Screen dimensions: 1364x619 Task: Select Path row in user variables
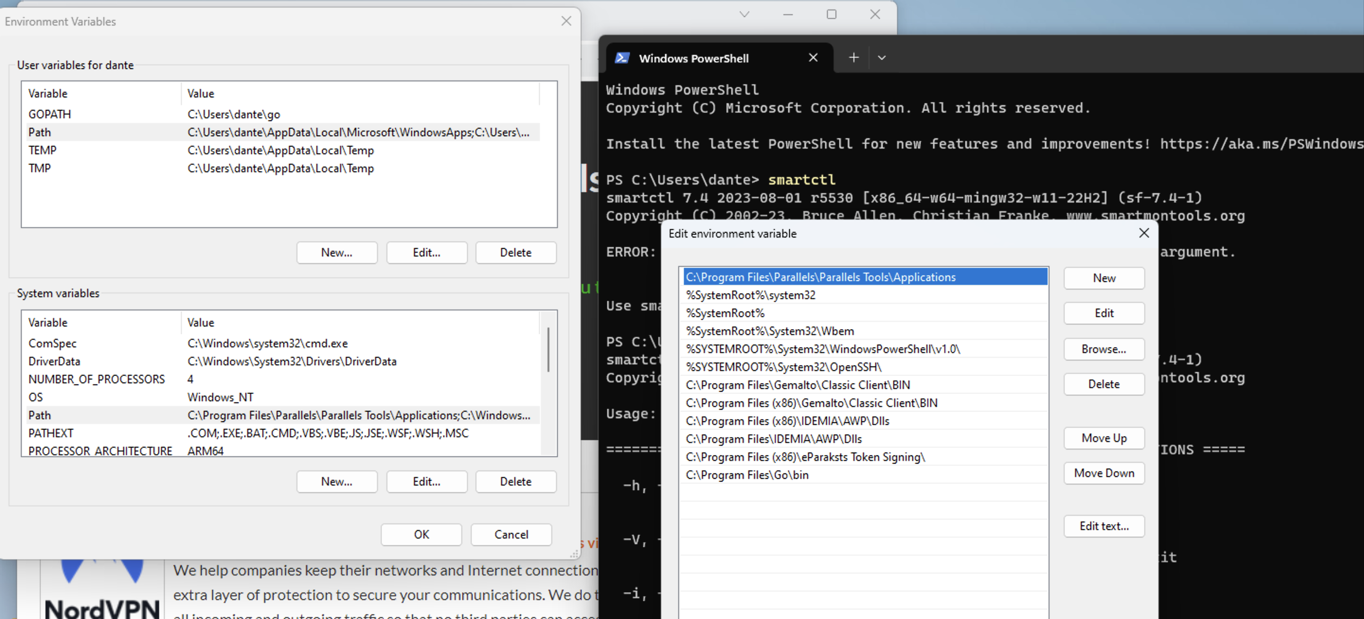tap(283, 132)
